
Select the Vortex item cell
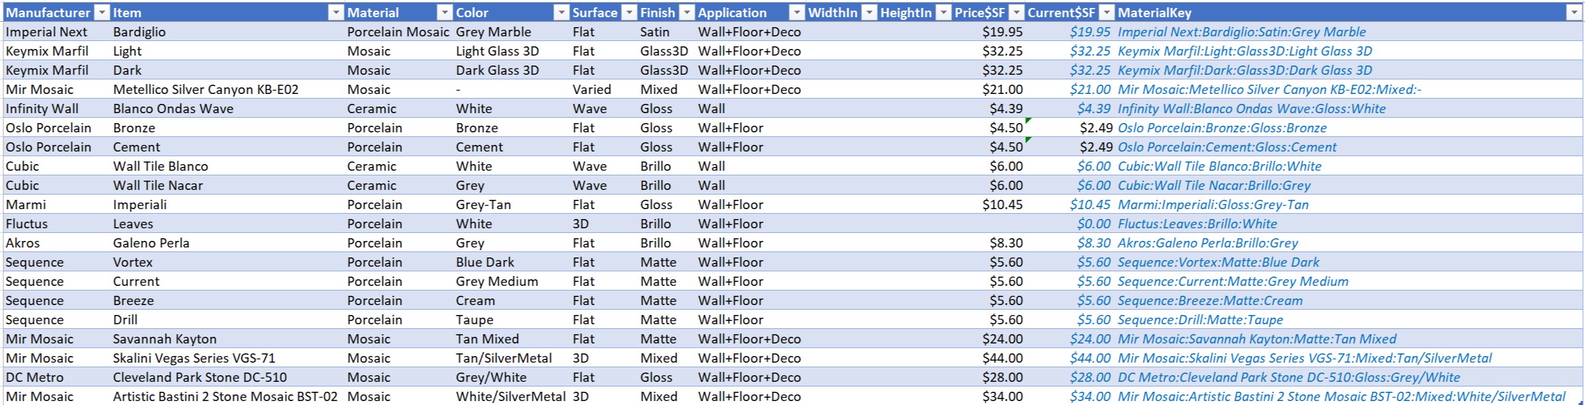[227, 262]
